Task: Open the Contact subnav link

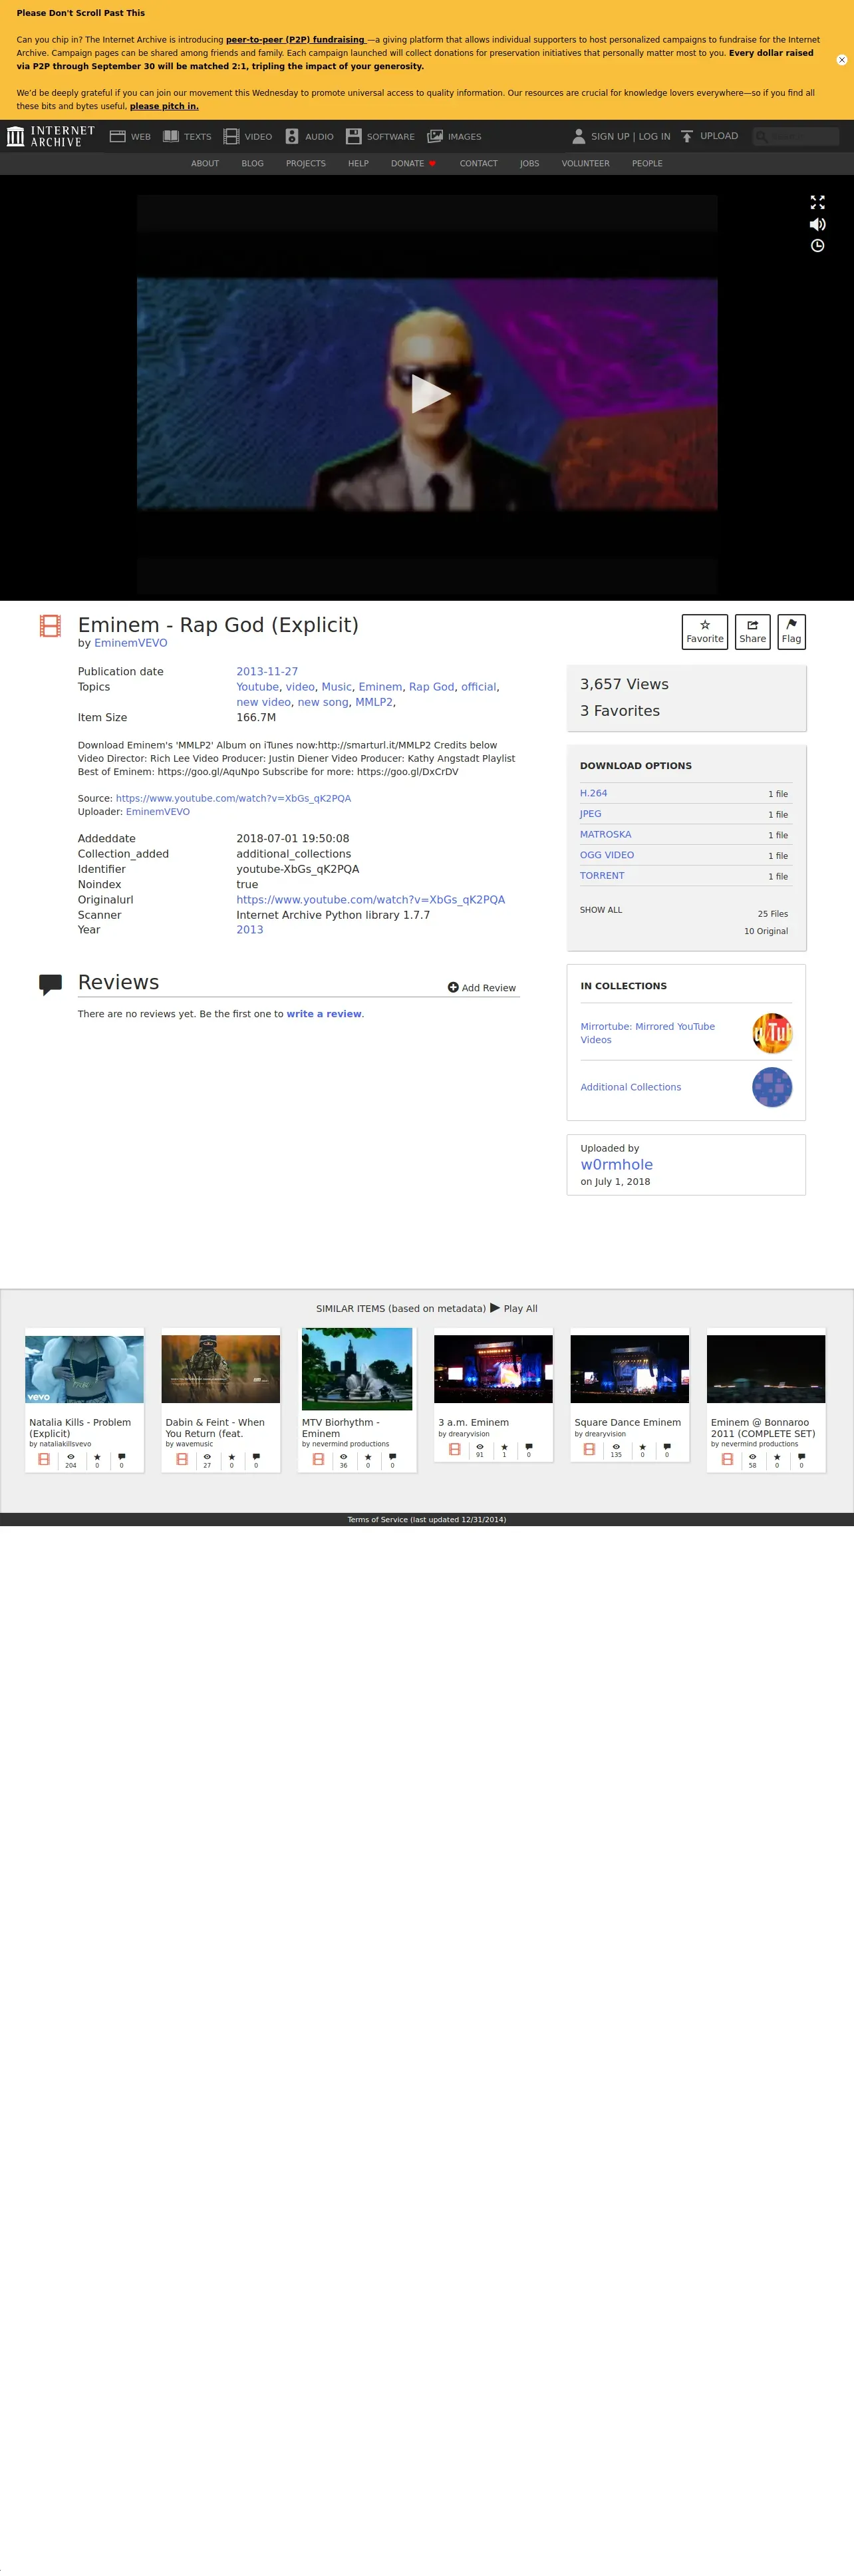Action: pos(479,163)
